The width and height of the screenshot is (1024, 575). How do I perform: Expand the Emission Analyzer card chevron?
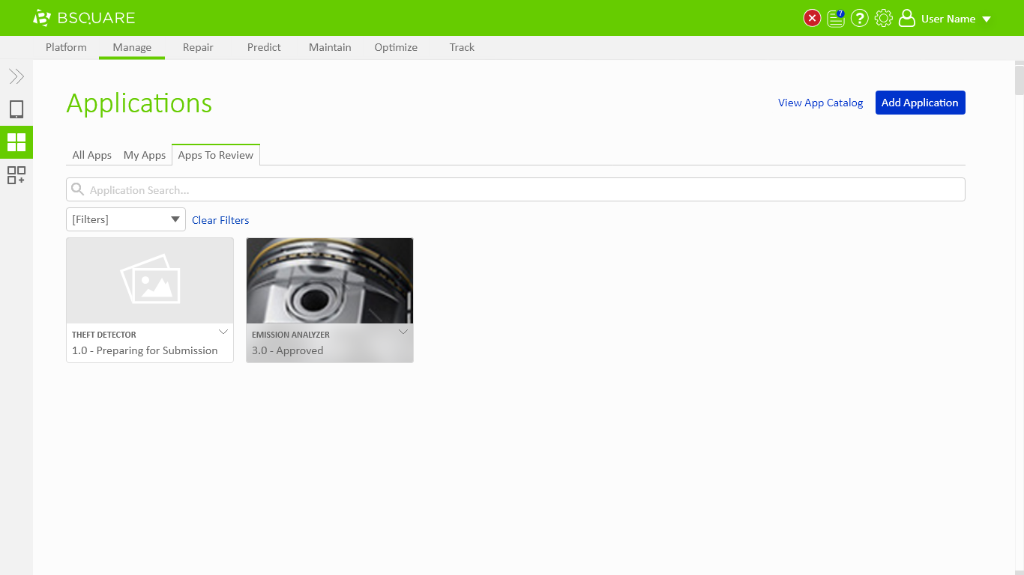[x=403, y=332]
